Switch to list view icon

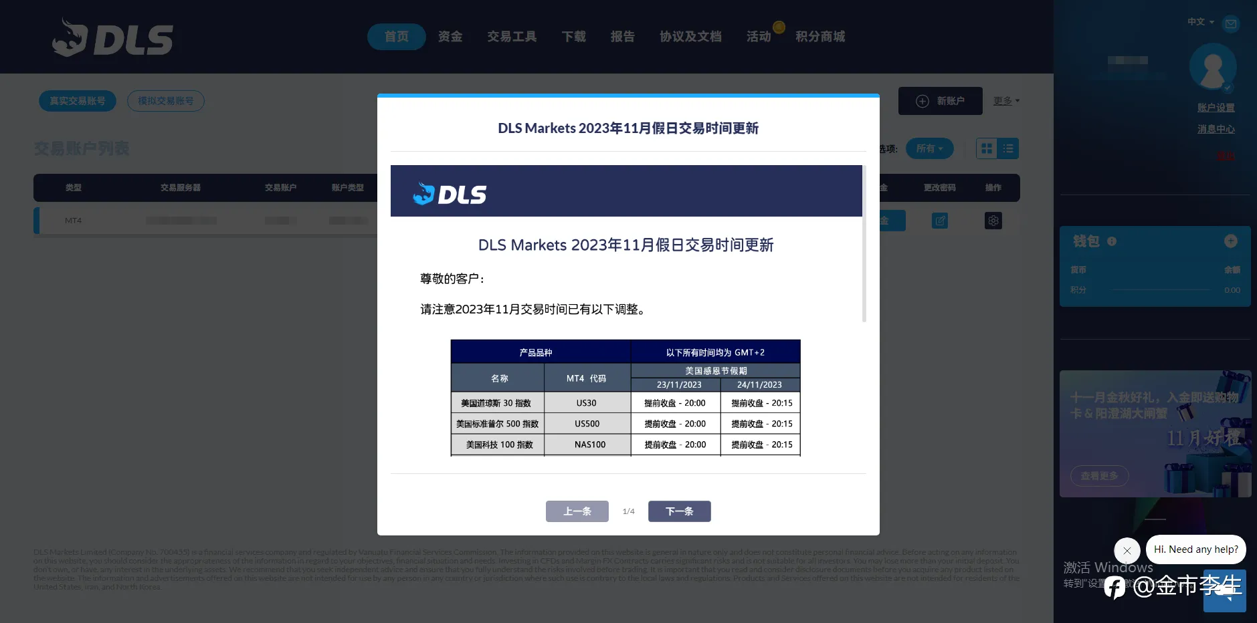(x=1008, y=148)
